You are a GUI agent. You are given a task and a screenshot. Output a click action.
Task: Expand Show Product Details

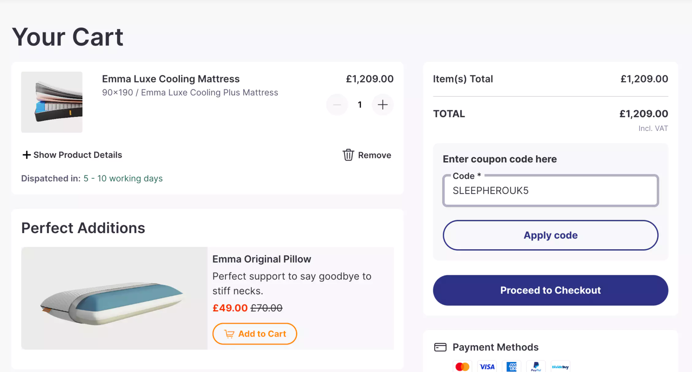click(72, 155)
